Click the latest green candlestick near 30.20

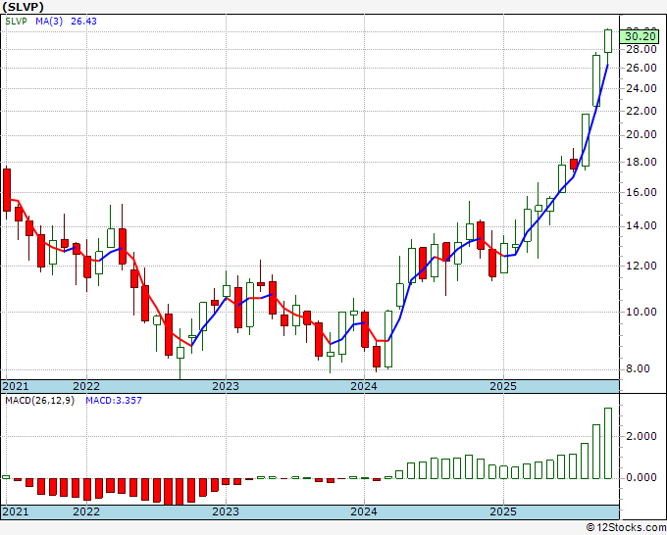[x=608, y=41]
